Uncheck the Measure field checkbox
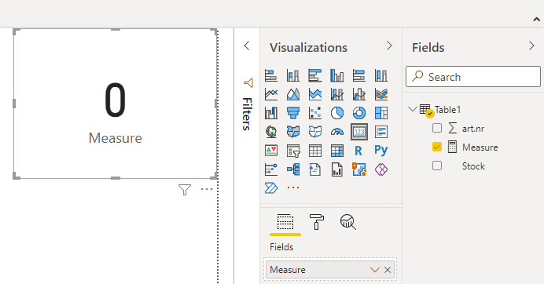 (437, 147)
